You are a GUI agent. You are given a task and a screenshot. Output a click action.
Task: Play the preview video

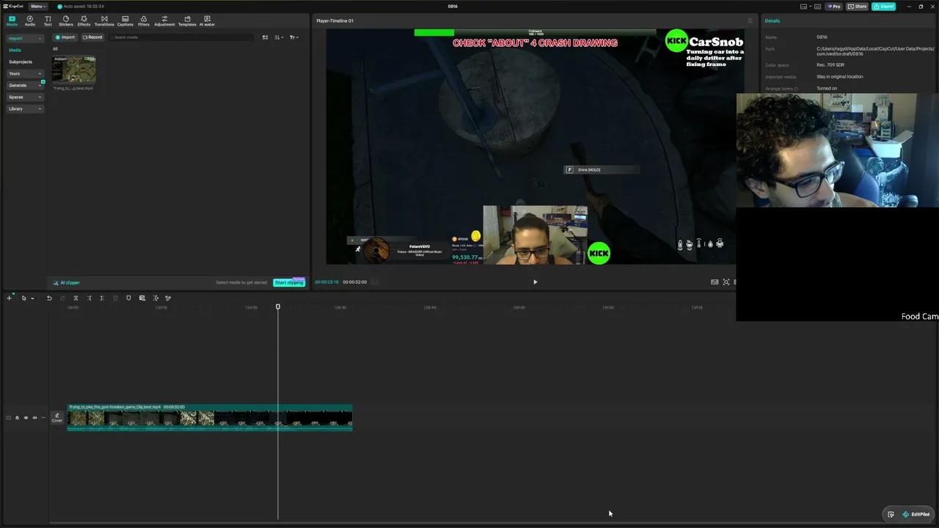[x=535, y=282]
